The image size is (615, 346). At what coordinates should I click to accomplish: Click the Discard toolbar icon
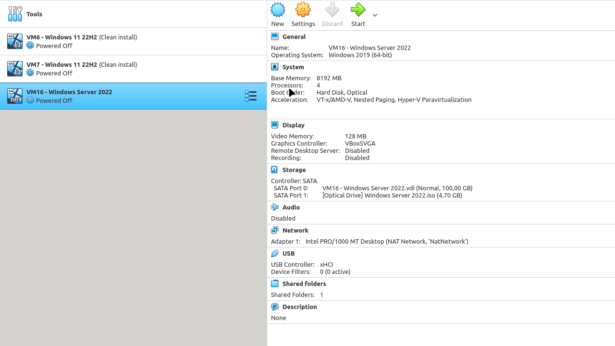click(x=332, y=10)
